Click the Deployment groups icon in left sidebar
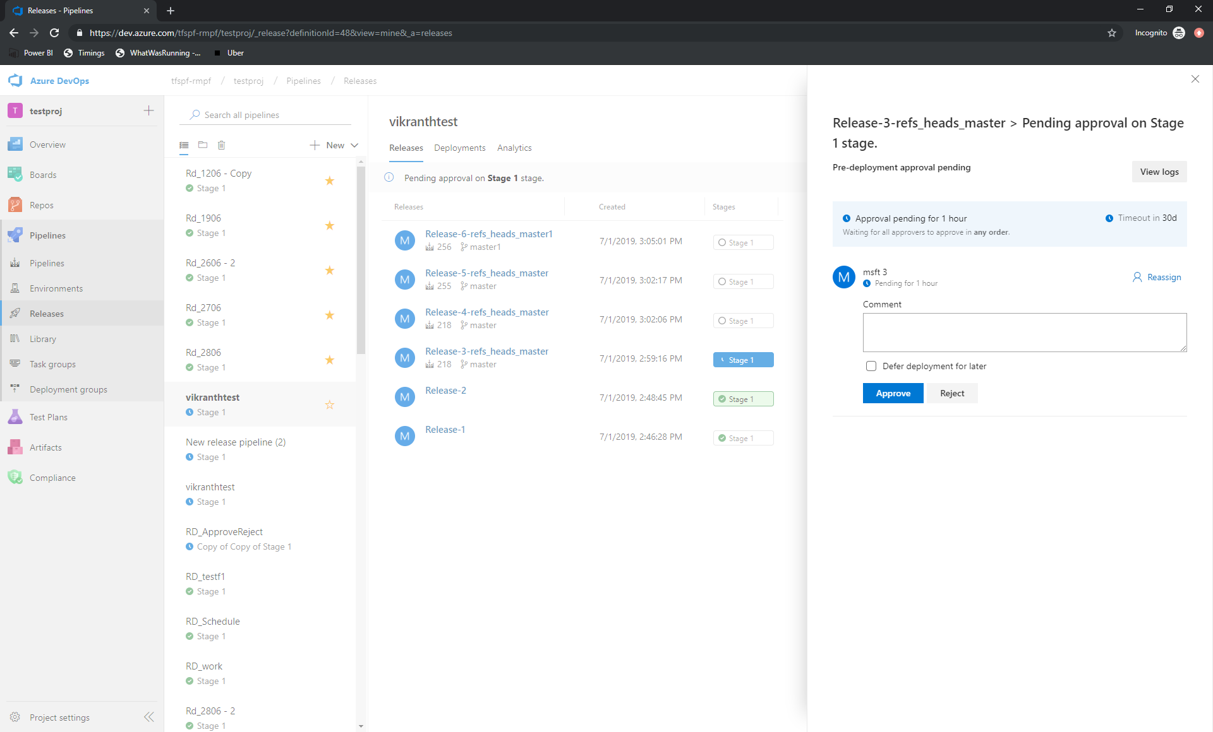Viewport: 1213px width, 732px height. (x=16, y=389)
